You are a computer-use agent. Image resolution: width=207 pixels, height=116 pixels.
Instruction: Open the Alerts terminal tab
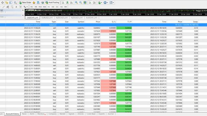(32, 114)
